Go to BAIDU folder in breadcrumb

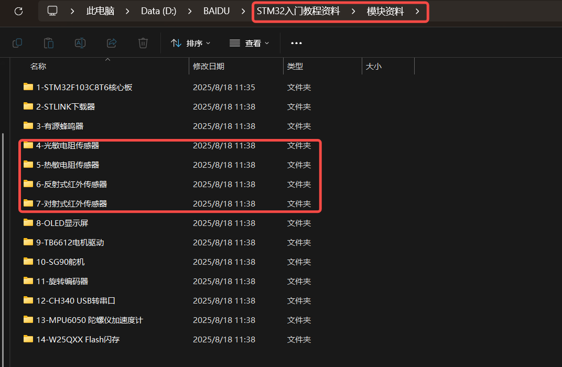coord(217,11)
